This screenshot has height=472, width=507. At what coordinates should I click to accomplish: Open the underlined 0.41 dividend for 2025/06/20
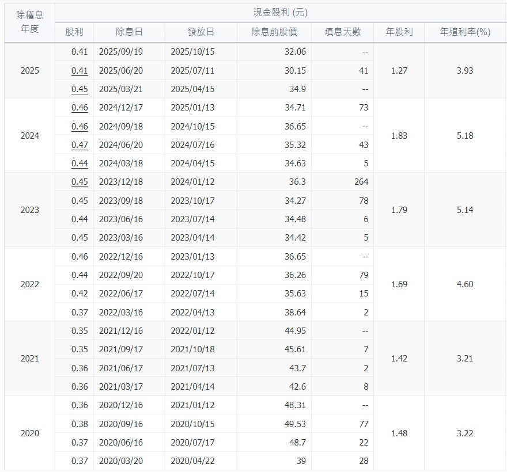pyautogui.click(x=80, y=71)
